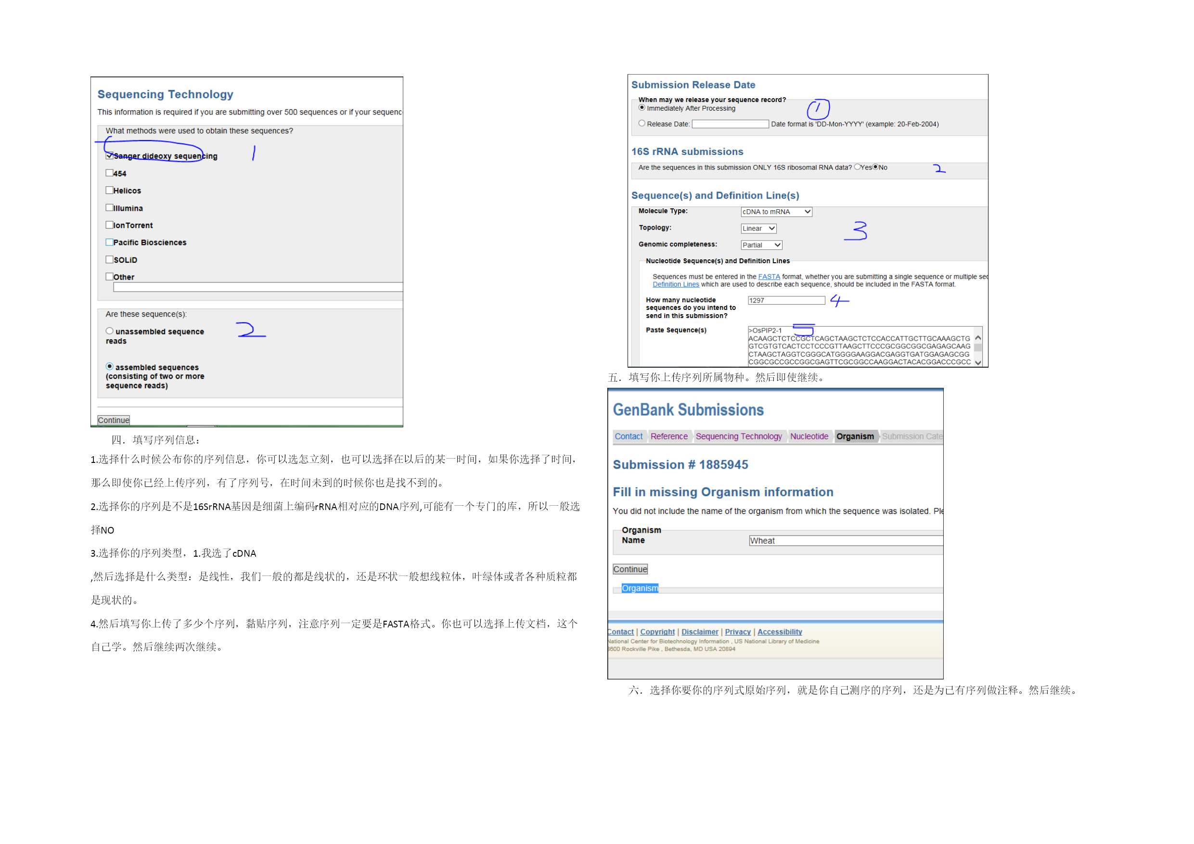
Task: Click the Submission # 1885945 text
Action: click(x=680, y=464)
